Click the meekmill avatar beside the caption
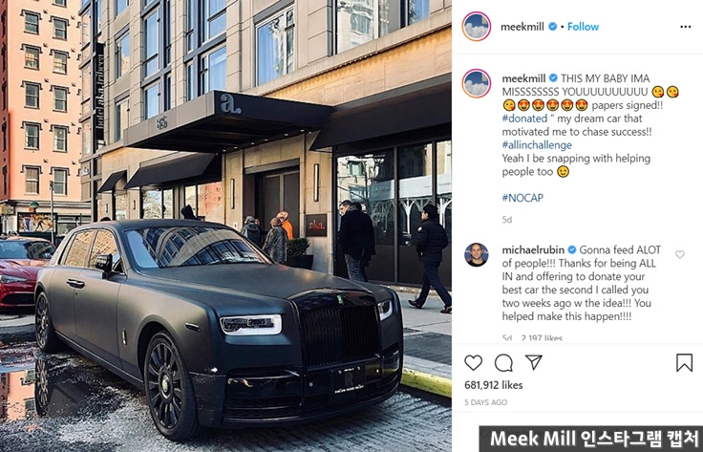Screen dimensions: 703x452 pos(476,83)
